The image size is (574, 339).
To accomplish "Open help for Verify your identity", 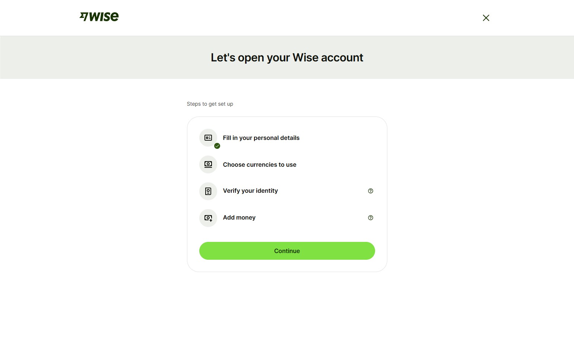I will coord(370,191).
